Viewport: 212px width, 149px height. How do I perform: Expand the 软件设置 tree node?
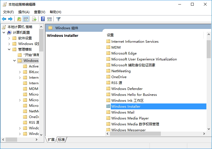click(9, 38)
